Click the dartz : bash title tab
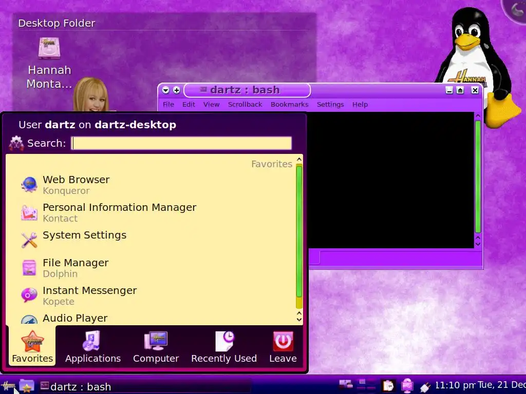This screenshot has height=394, width=526. (247, 90)
